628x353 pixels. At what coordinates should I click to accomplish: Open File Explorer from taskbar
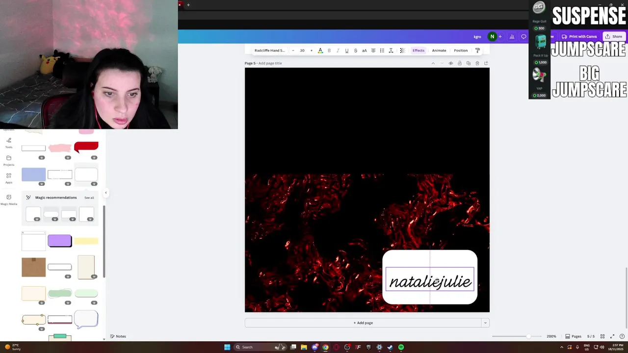(x=304, y=347)
